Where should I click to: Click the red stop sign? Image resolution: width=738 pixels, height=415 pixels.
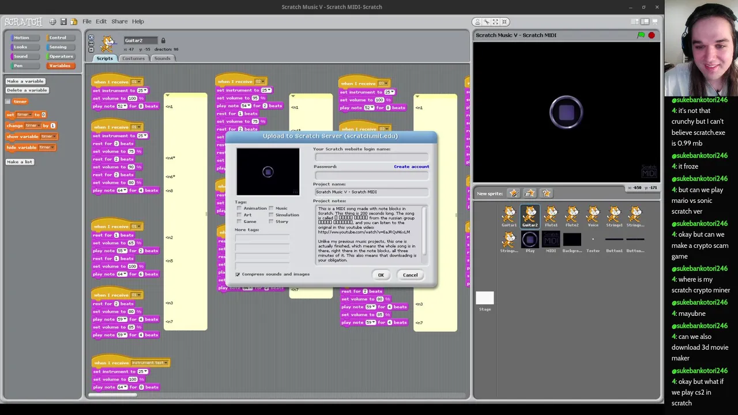coord(652,35)
